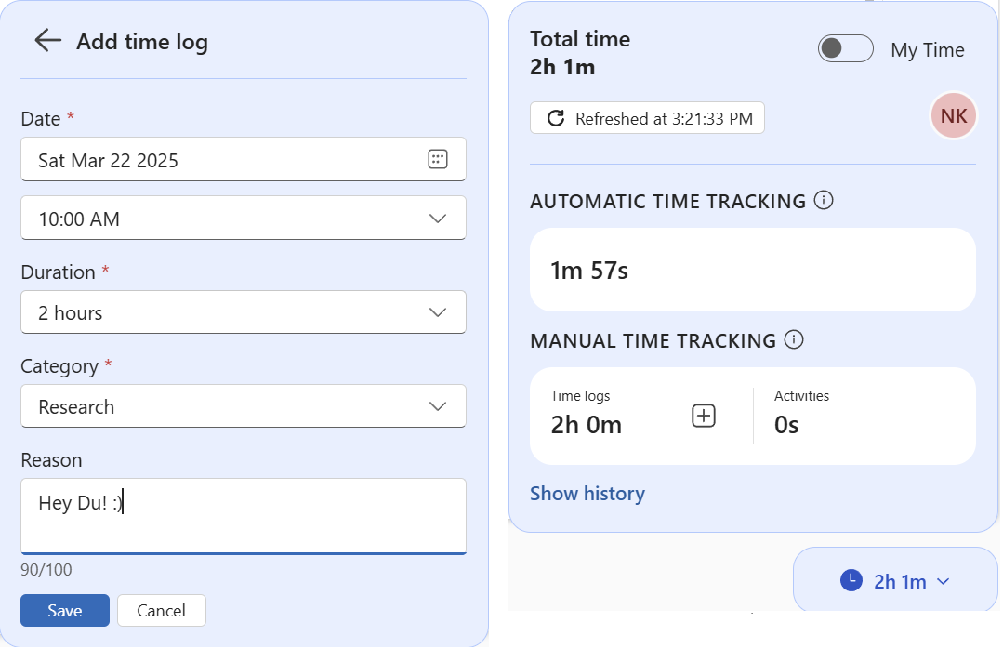The height and width of the screenshot is (649, 1003).
Task: Click the blue clock icon in timer pill
Action: tap(851, 580)
